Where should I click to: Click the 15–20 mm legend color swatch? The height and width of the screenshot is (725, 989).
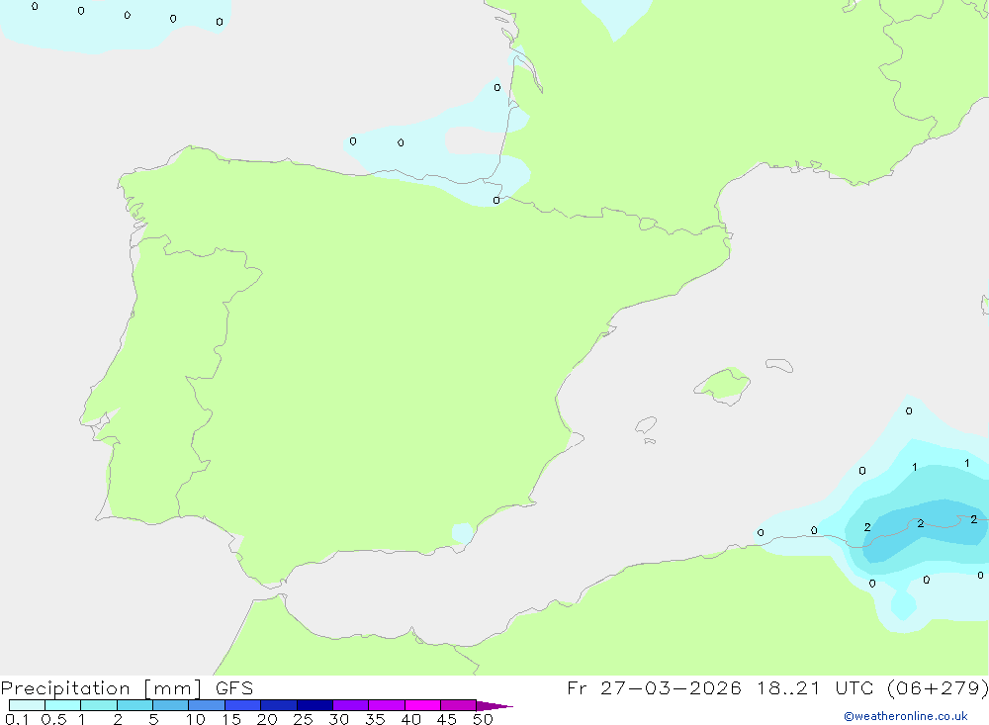point(243,705)
